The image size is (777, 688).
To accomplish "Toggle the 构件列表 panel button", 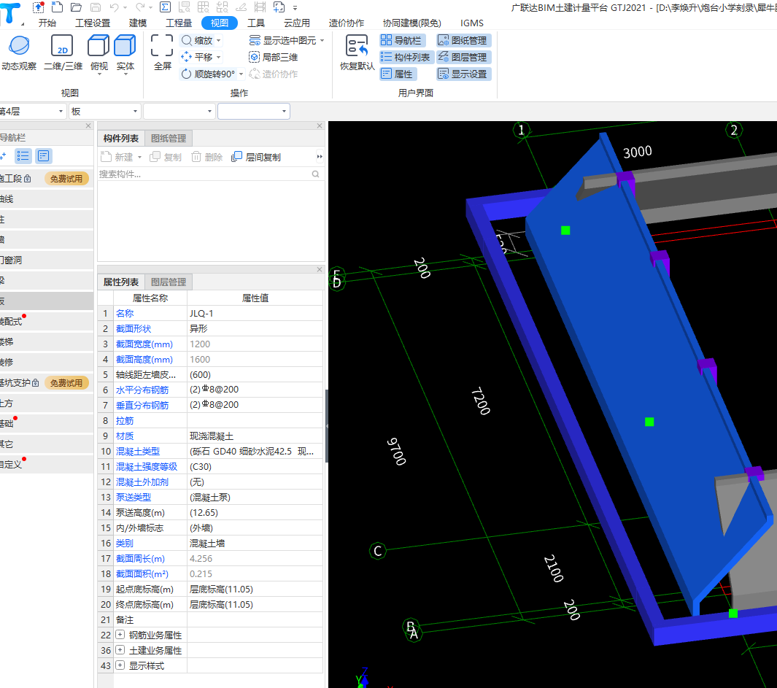I will [x=406, y=58].
